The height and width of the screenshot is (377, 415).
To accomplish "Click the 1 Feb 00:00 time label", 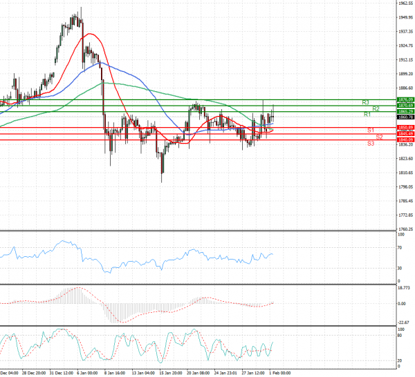I will [x=279, y=373].
